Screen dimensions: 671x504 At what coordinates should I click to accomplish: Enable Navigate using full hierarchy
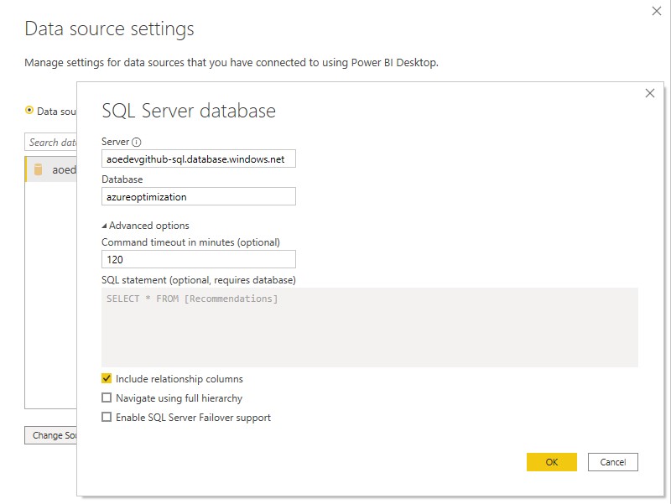coord(107,397)
